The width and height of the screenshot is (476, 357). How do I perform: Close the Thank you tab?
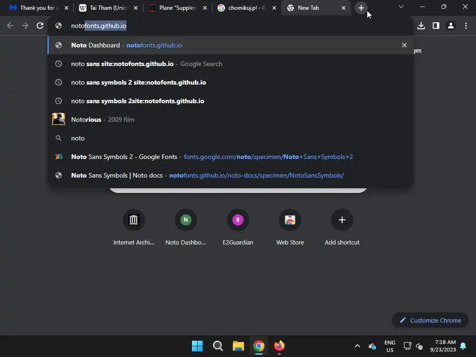click(66, 8)
